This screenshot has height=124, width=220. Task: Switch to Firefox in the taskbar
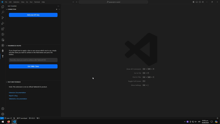click(9, 122)
